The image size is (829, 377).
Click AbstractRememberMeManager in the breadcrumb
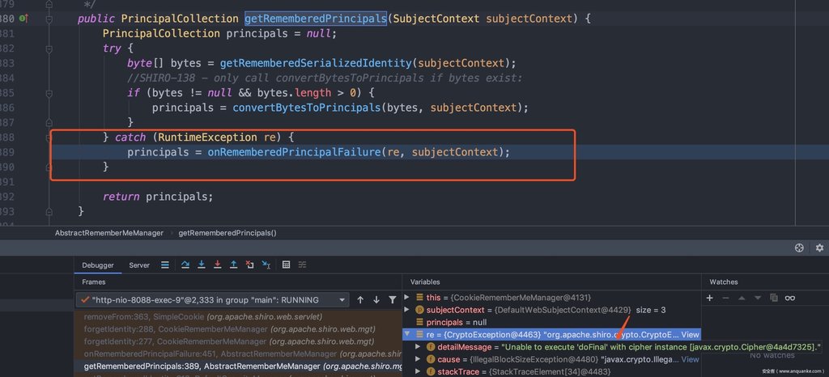(109, 233)
